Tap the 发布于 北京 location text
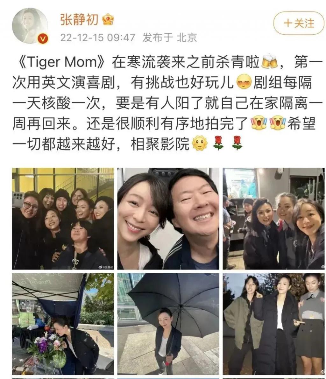The width and height of the screenshot is (326, 379). click(170, 38)
